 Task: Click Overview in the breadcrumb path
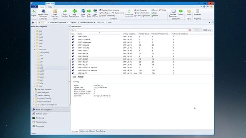click(73, 23)
